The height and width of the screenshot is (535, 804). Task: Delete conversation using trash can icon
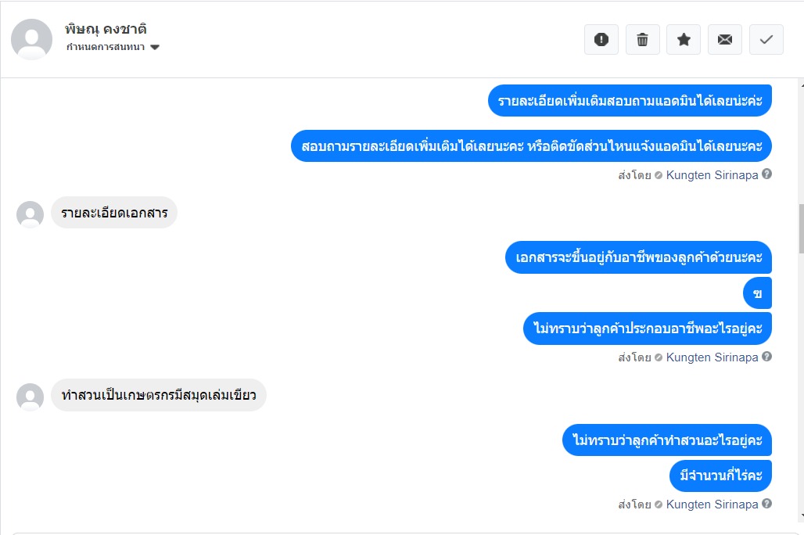click(x=642, y=39)
